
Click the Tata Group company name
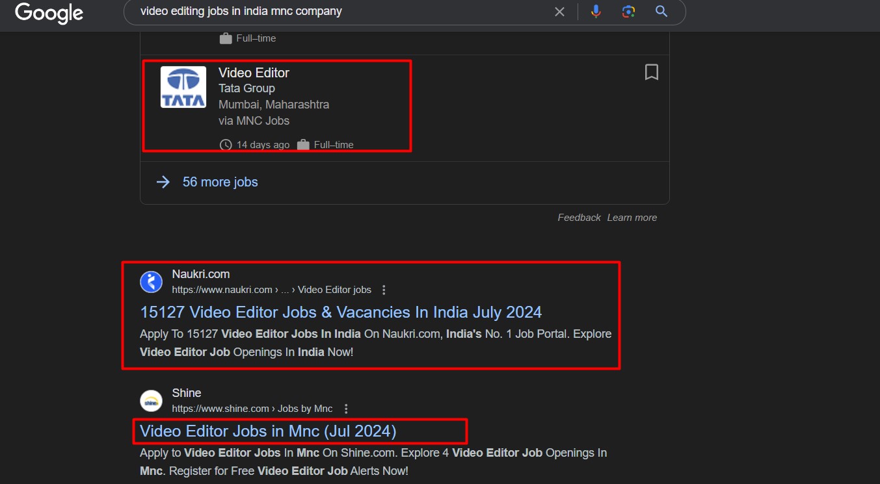[x=247, y=88]
